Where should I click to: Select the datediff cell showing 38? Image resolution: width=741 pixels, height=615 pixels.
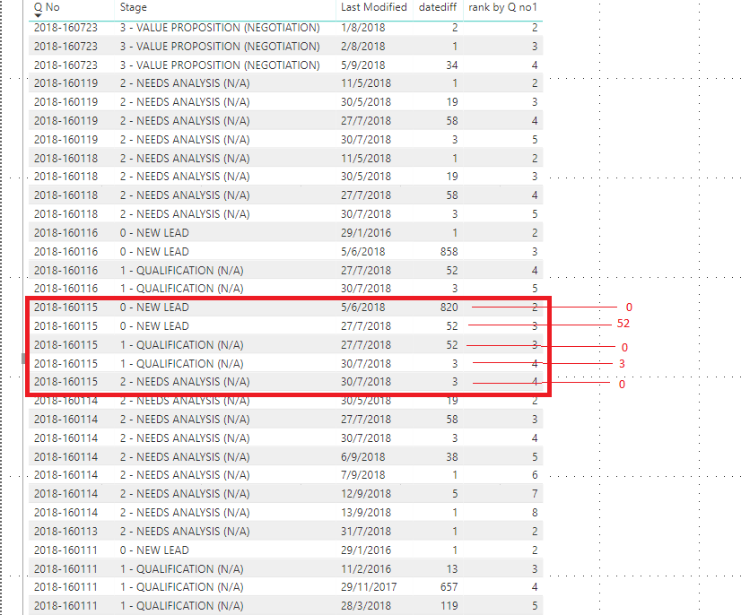(x=452, y=457)
